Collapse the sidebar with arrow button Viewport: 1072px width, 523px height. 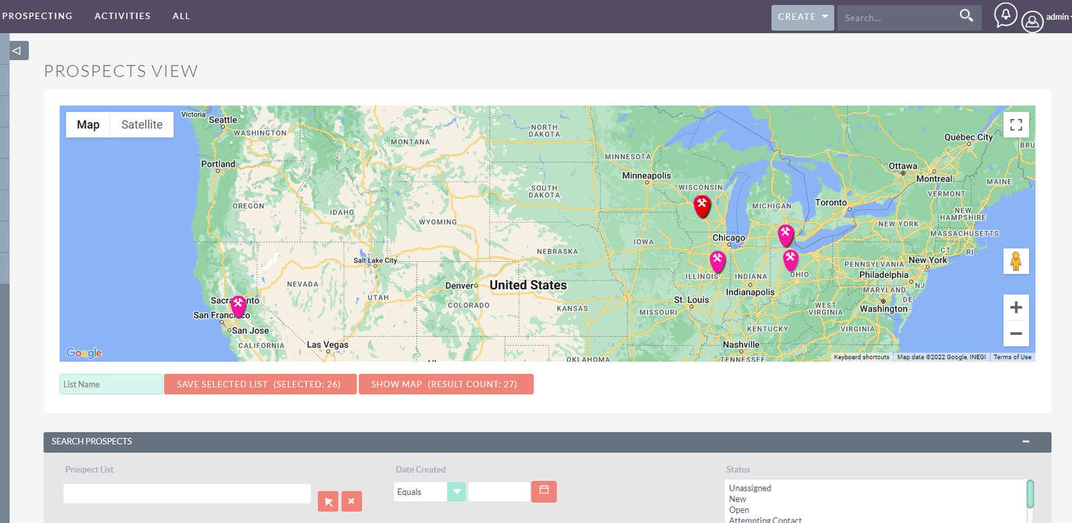coord(18,50)
